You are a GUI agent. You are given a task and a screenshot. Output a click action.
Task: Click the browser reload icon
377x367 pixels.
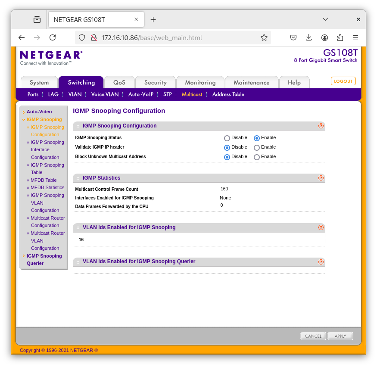(53, 37)
